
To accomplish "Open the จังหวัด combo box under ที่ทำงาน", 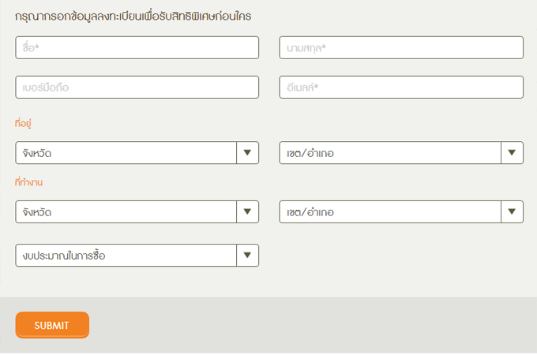I will pyautogui.click(x=126, y=211).
